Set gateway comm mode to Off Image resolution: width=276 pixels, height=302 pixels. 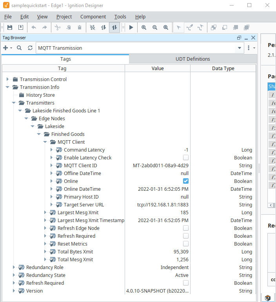[x=93, y=27]
